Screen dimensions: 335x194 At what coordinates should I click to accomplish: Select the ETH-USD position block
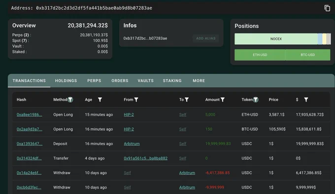pyautogui.click(x=260, y=55)
